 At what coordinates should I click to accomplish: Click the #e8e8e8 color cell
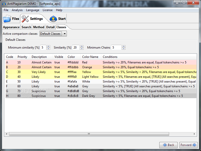pos(73,86)
